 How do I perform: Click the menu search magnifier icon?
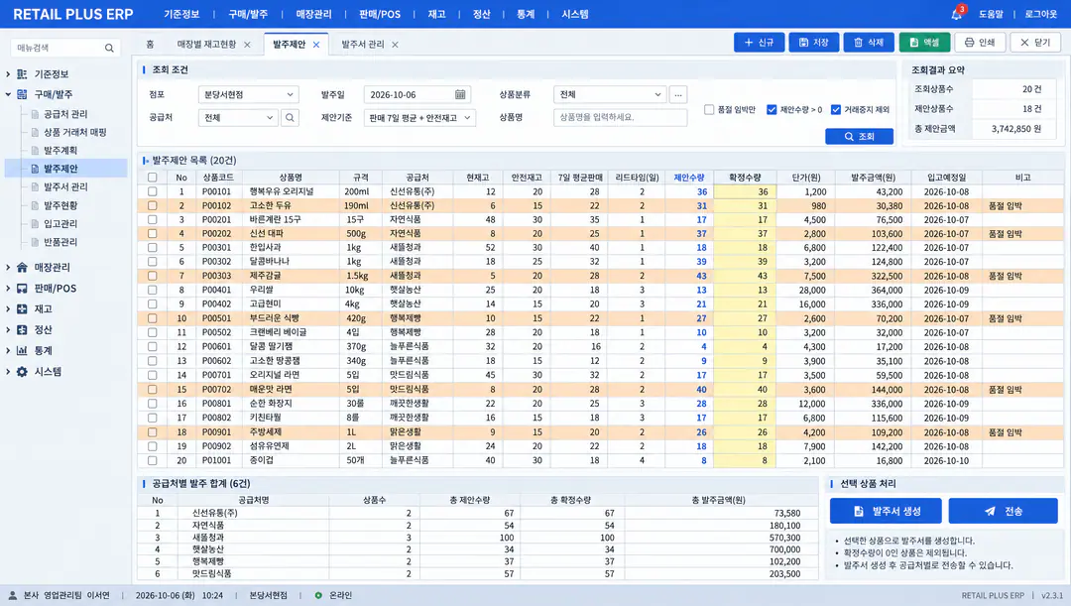click(x=109, y=48)
